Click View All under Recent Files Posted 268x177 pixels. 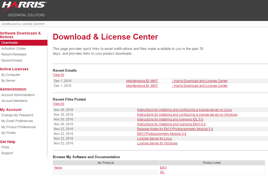click(x=58, y=104)
